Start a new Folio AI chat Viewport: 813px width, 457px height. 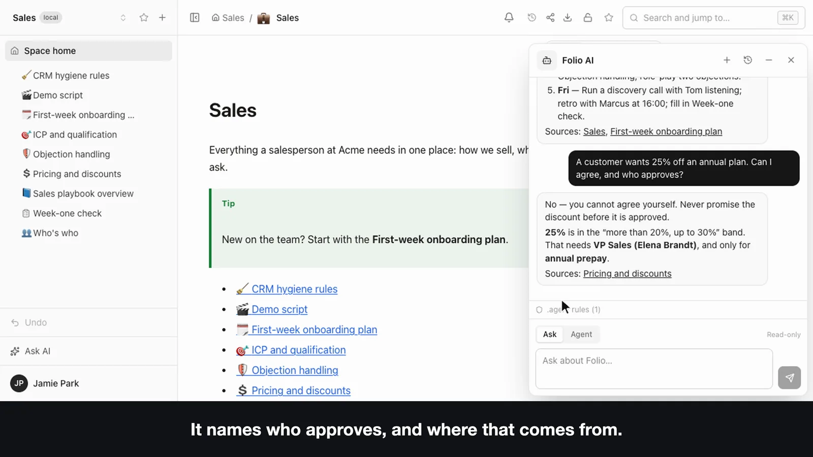point(727,60)
